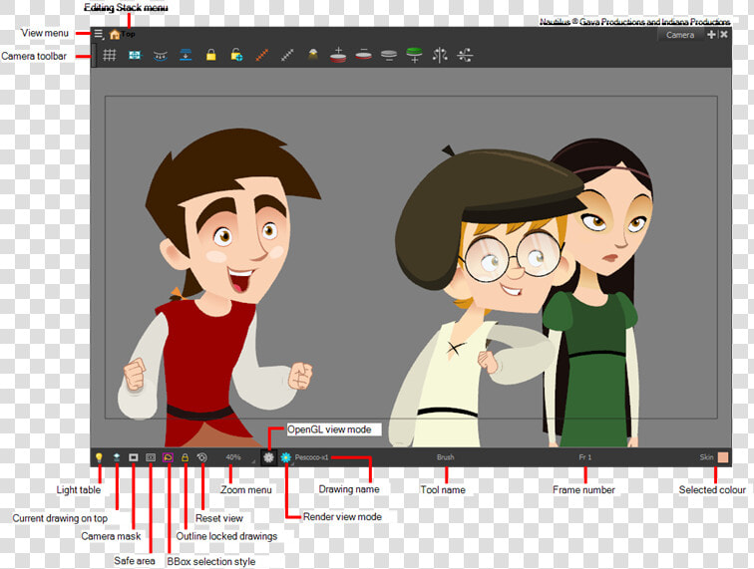This screenshot has width=754, height=569.
Task: Switch to Render view mode flower icon
Action: tap(286, 457)
